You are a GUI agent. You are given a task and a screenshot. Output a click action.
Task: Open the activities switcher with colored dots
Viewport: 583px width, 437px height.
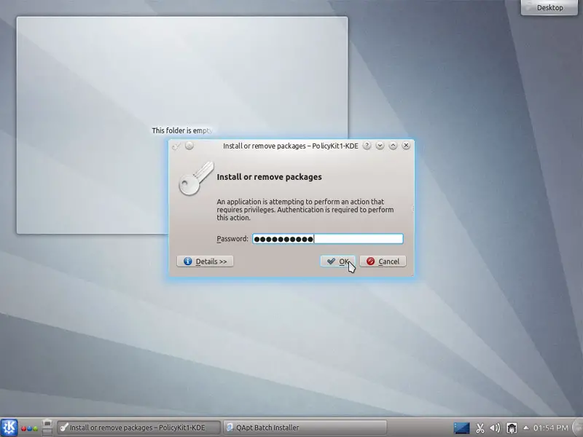[29, 428]
